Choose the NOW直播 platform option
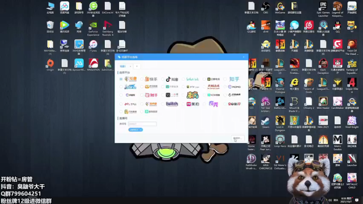 click(x=204, y=95)
